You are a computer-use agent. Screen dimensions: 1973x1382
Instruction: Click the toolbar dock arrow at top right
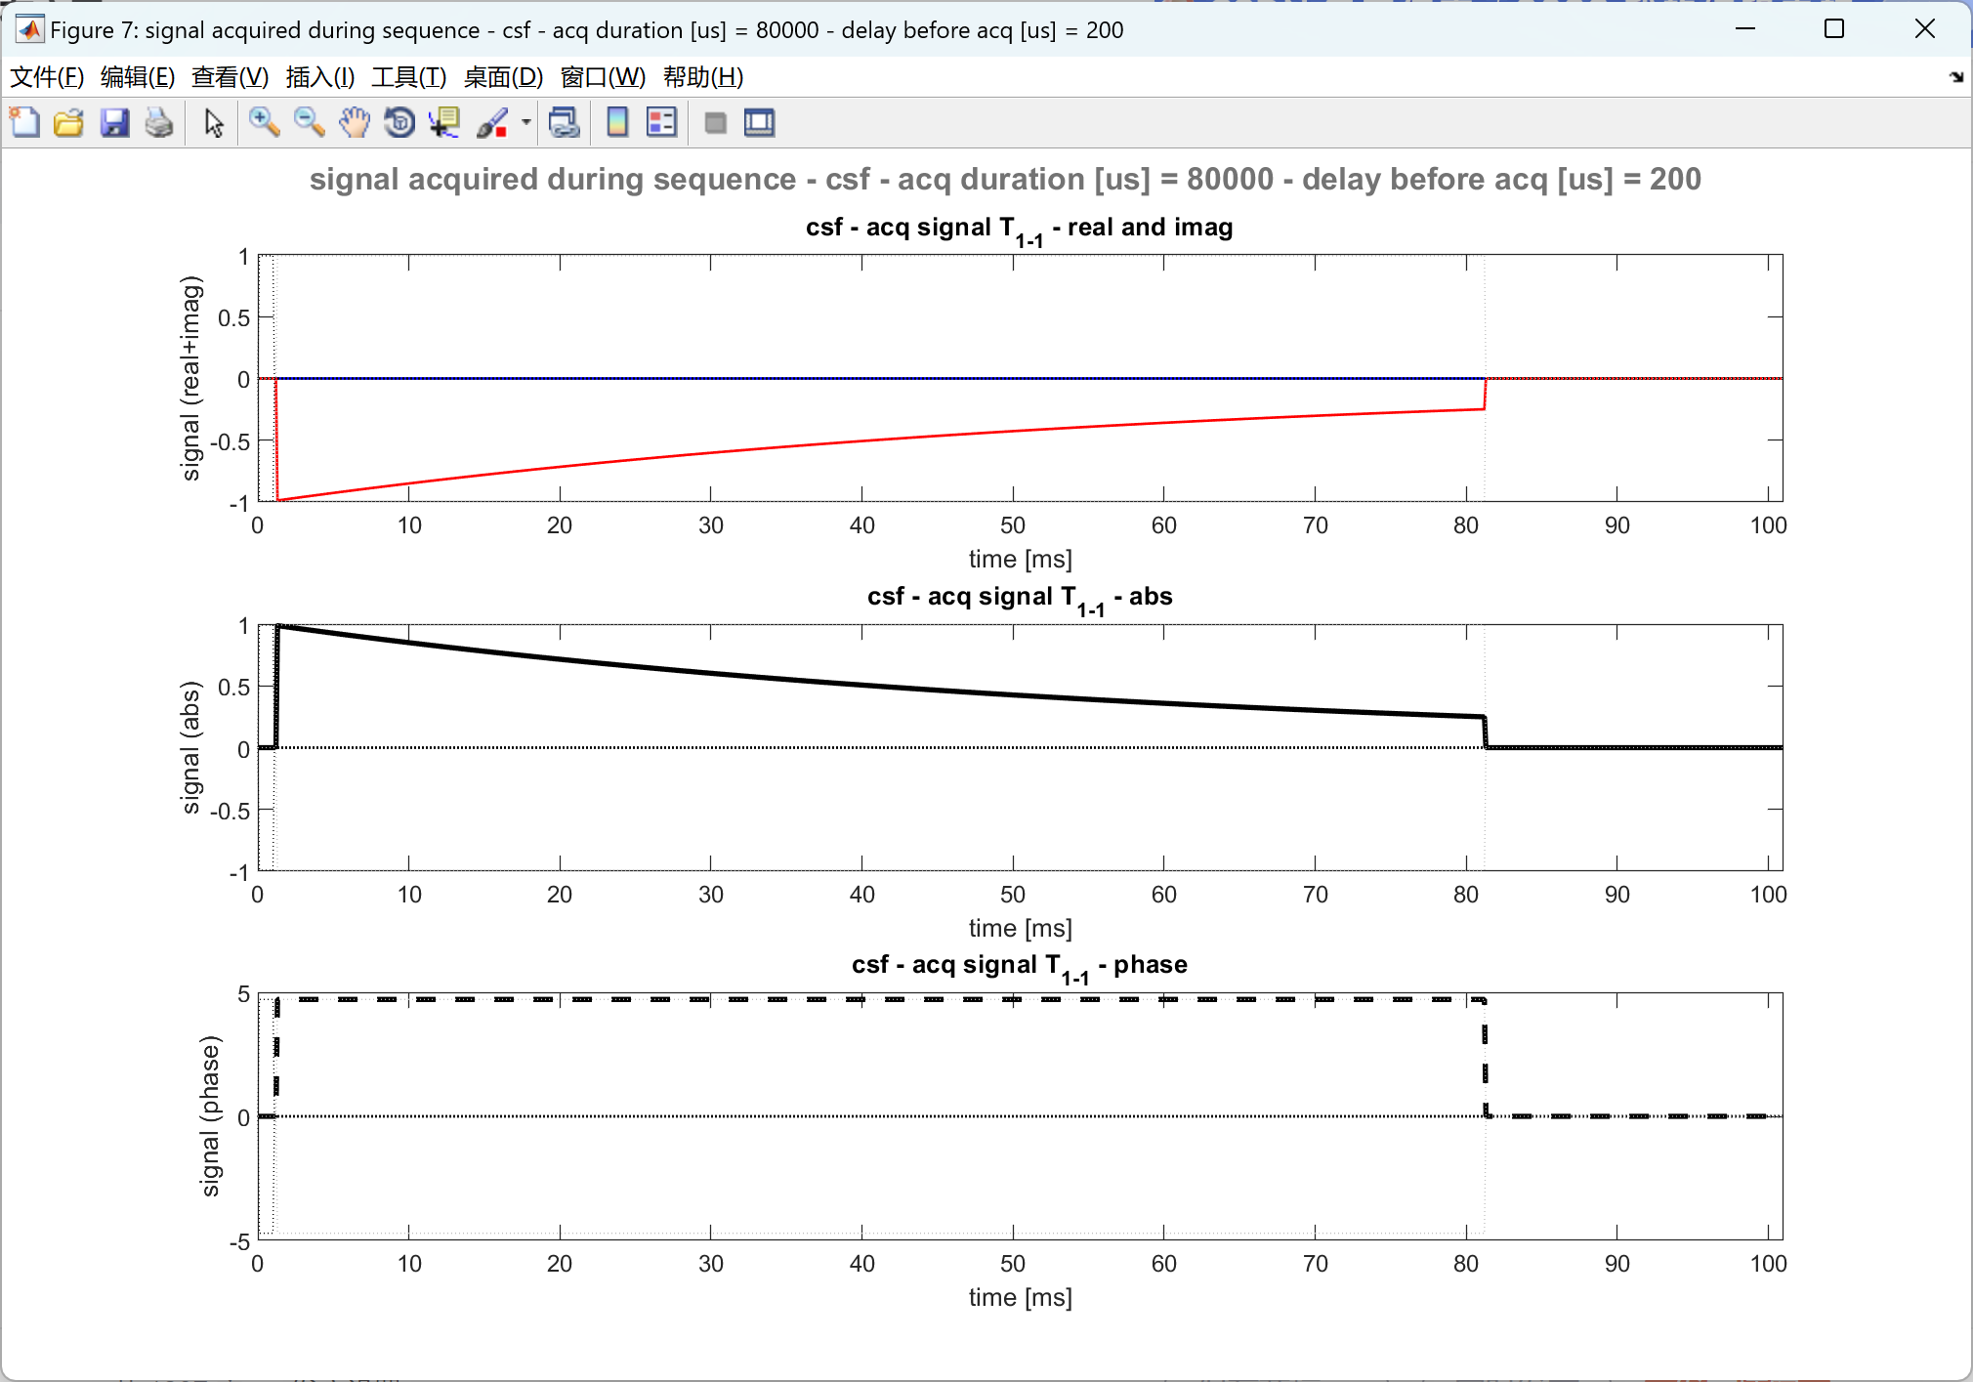(x=1955, y=77)
